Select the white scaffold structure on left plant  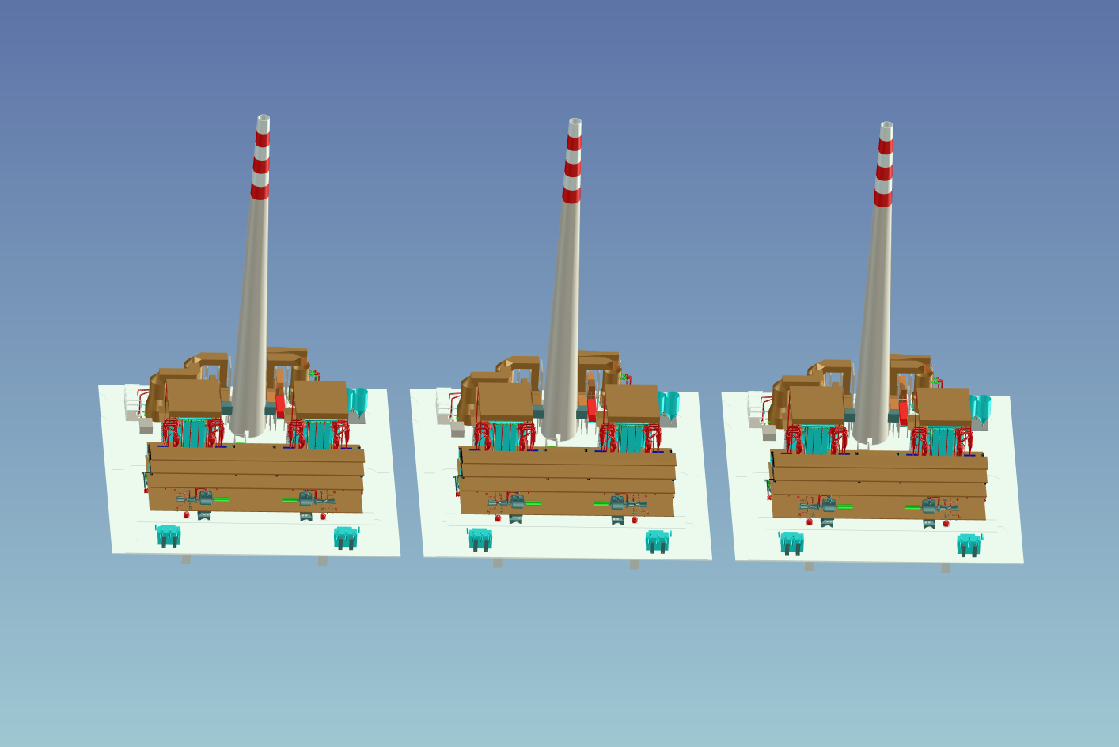click(131, 402)
